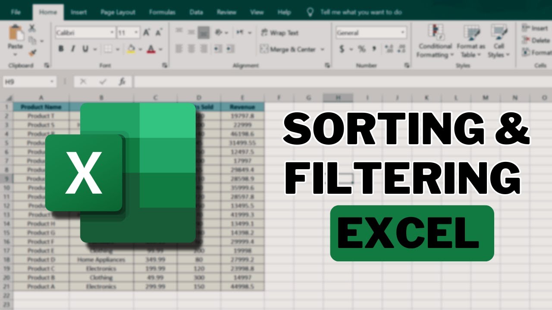
Task: Open the General number format dropdown
Action: click(x=403, y=32)
